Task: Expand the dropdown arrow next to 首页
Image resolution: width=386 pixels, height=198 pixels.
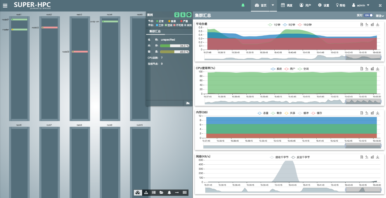Action: tap(273, 5)
